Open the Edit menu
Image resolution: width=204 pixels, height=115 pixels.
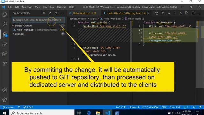[x=17, y=7]
